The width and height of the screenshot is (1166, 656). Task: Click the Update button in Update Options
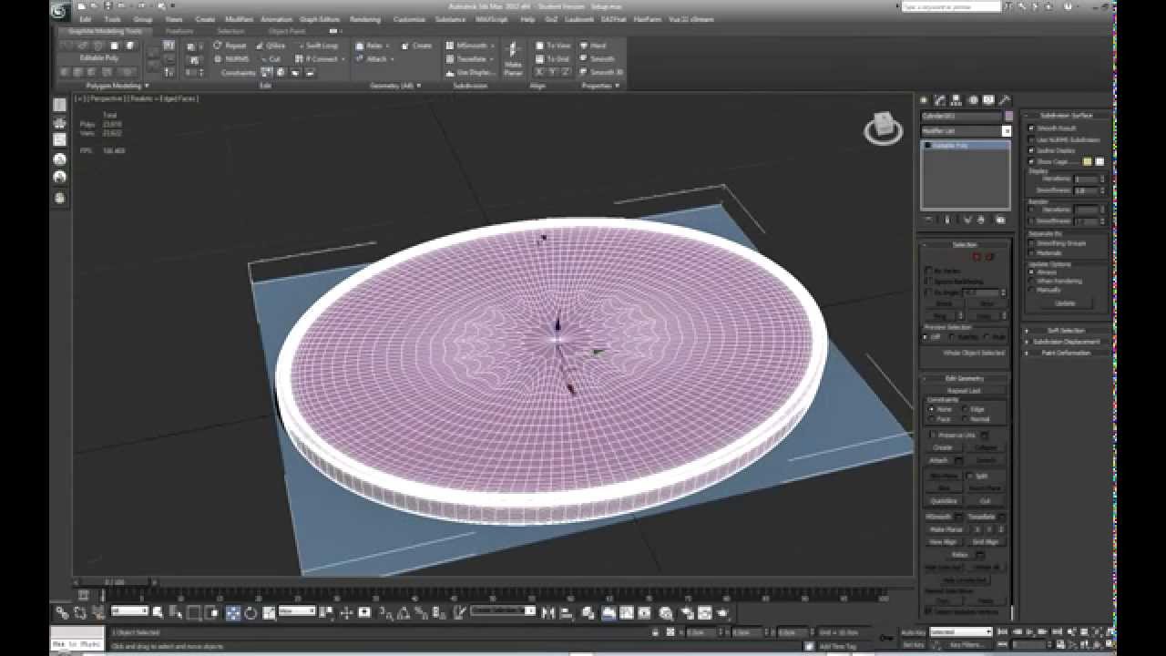[x=1065, y=302]
